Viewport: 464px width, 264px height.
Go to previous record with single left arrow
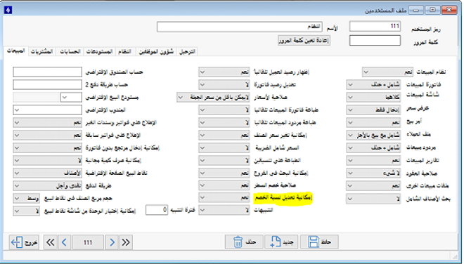64,242
